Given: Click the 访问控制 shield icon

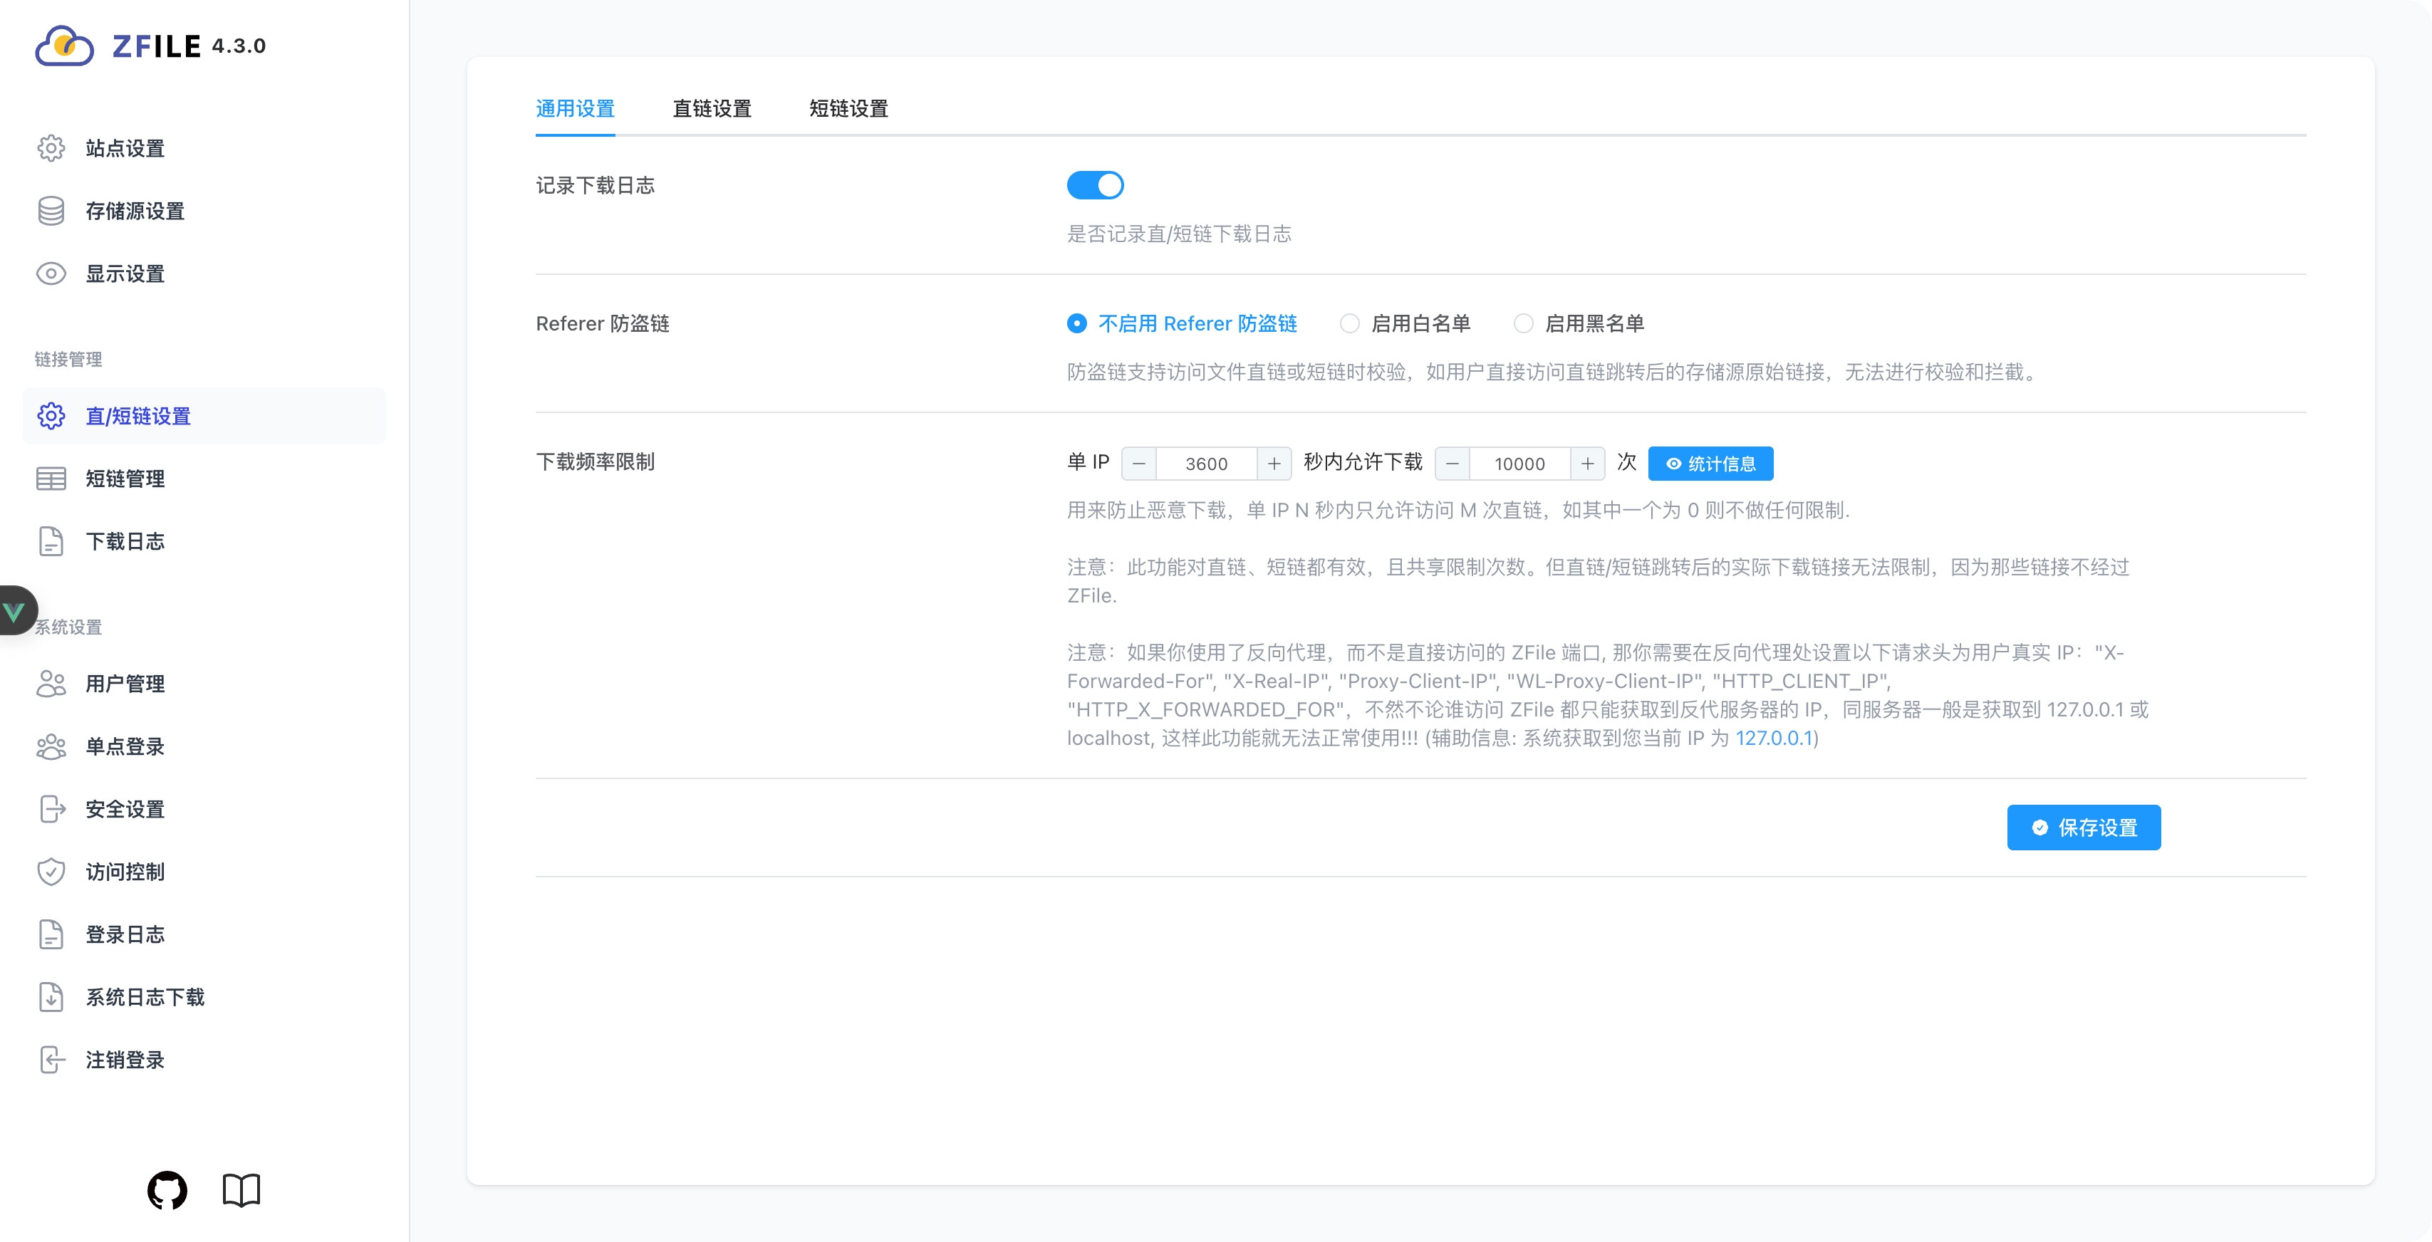Looking at the screenshot, I should pos(51,871).
